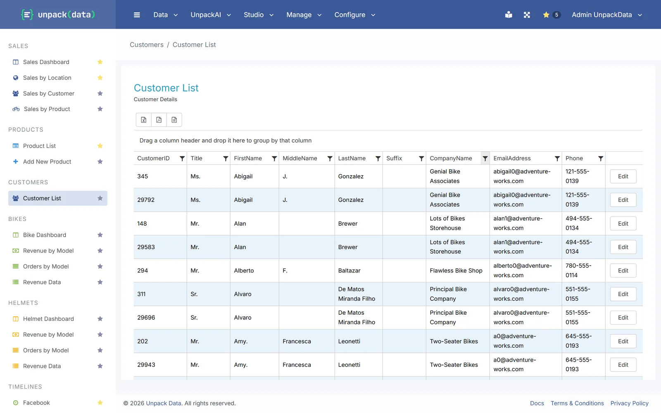The image size is (661, 413).
Task: Edit customer 345 Abigail Gonzalez
Action: click(623, 176)
